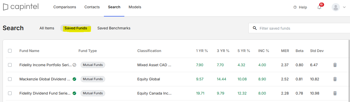Check the Mackenzie Global Dividend row checkbox
This screenshot has height=102, width=350.
10,79
